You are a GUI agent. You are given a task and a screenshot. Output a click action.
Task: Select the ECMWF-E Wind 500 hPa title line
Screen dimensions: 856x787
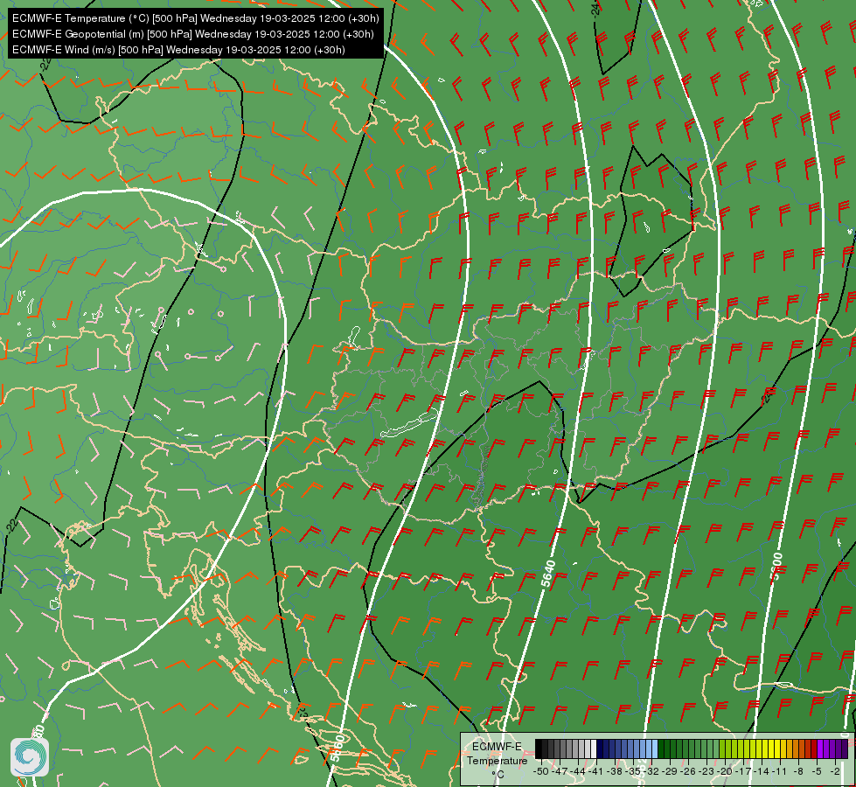tap(178, 50)
